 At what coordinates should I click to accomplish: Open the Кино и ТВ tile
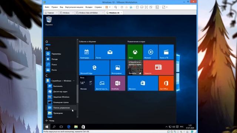[166, 52]
